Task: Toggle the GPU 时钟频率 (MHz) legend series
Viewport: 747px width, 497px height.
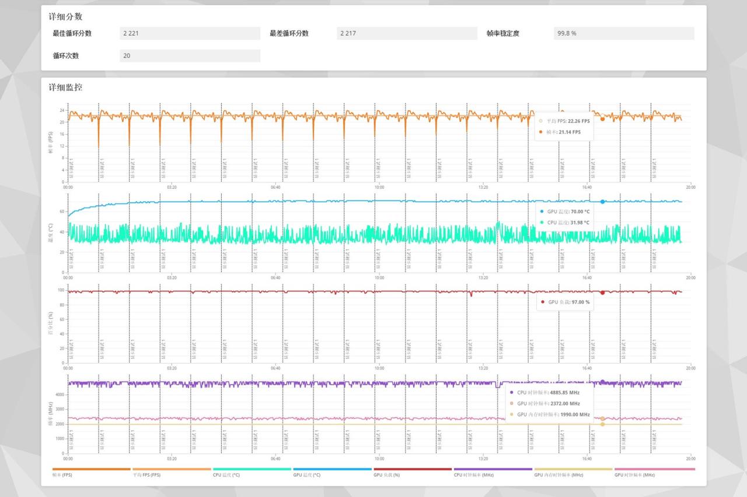Action: pyautogui.click(x=654, y=473)
